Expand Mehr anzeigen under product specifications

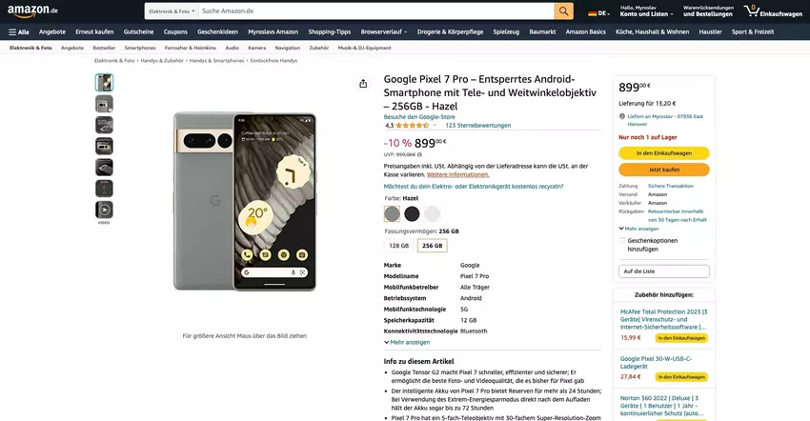tap(407, 342)
